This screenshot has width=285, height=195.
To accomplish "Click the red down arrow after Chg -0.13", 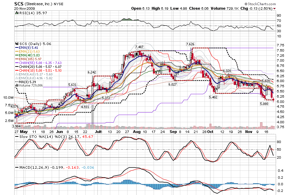I will [274, 9].
